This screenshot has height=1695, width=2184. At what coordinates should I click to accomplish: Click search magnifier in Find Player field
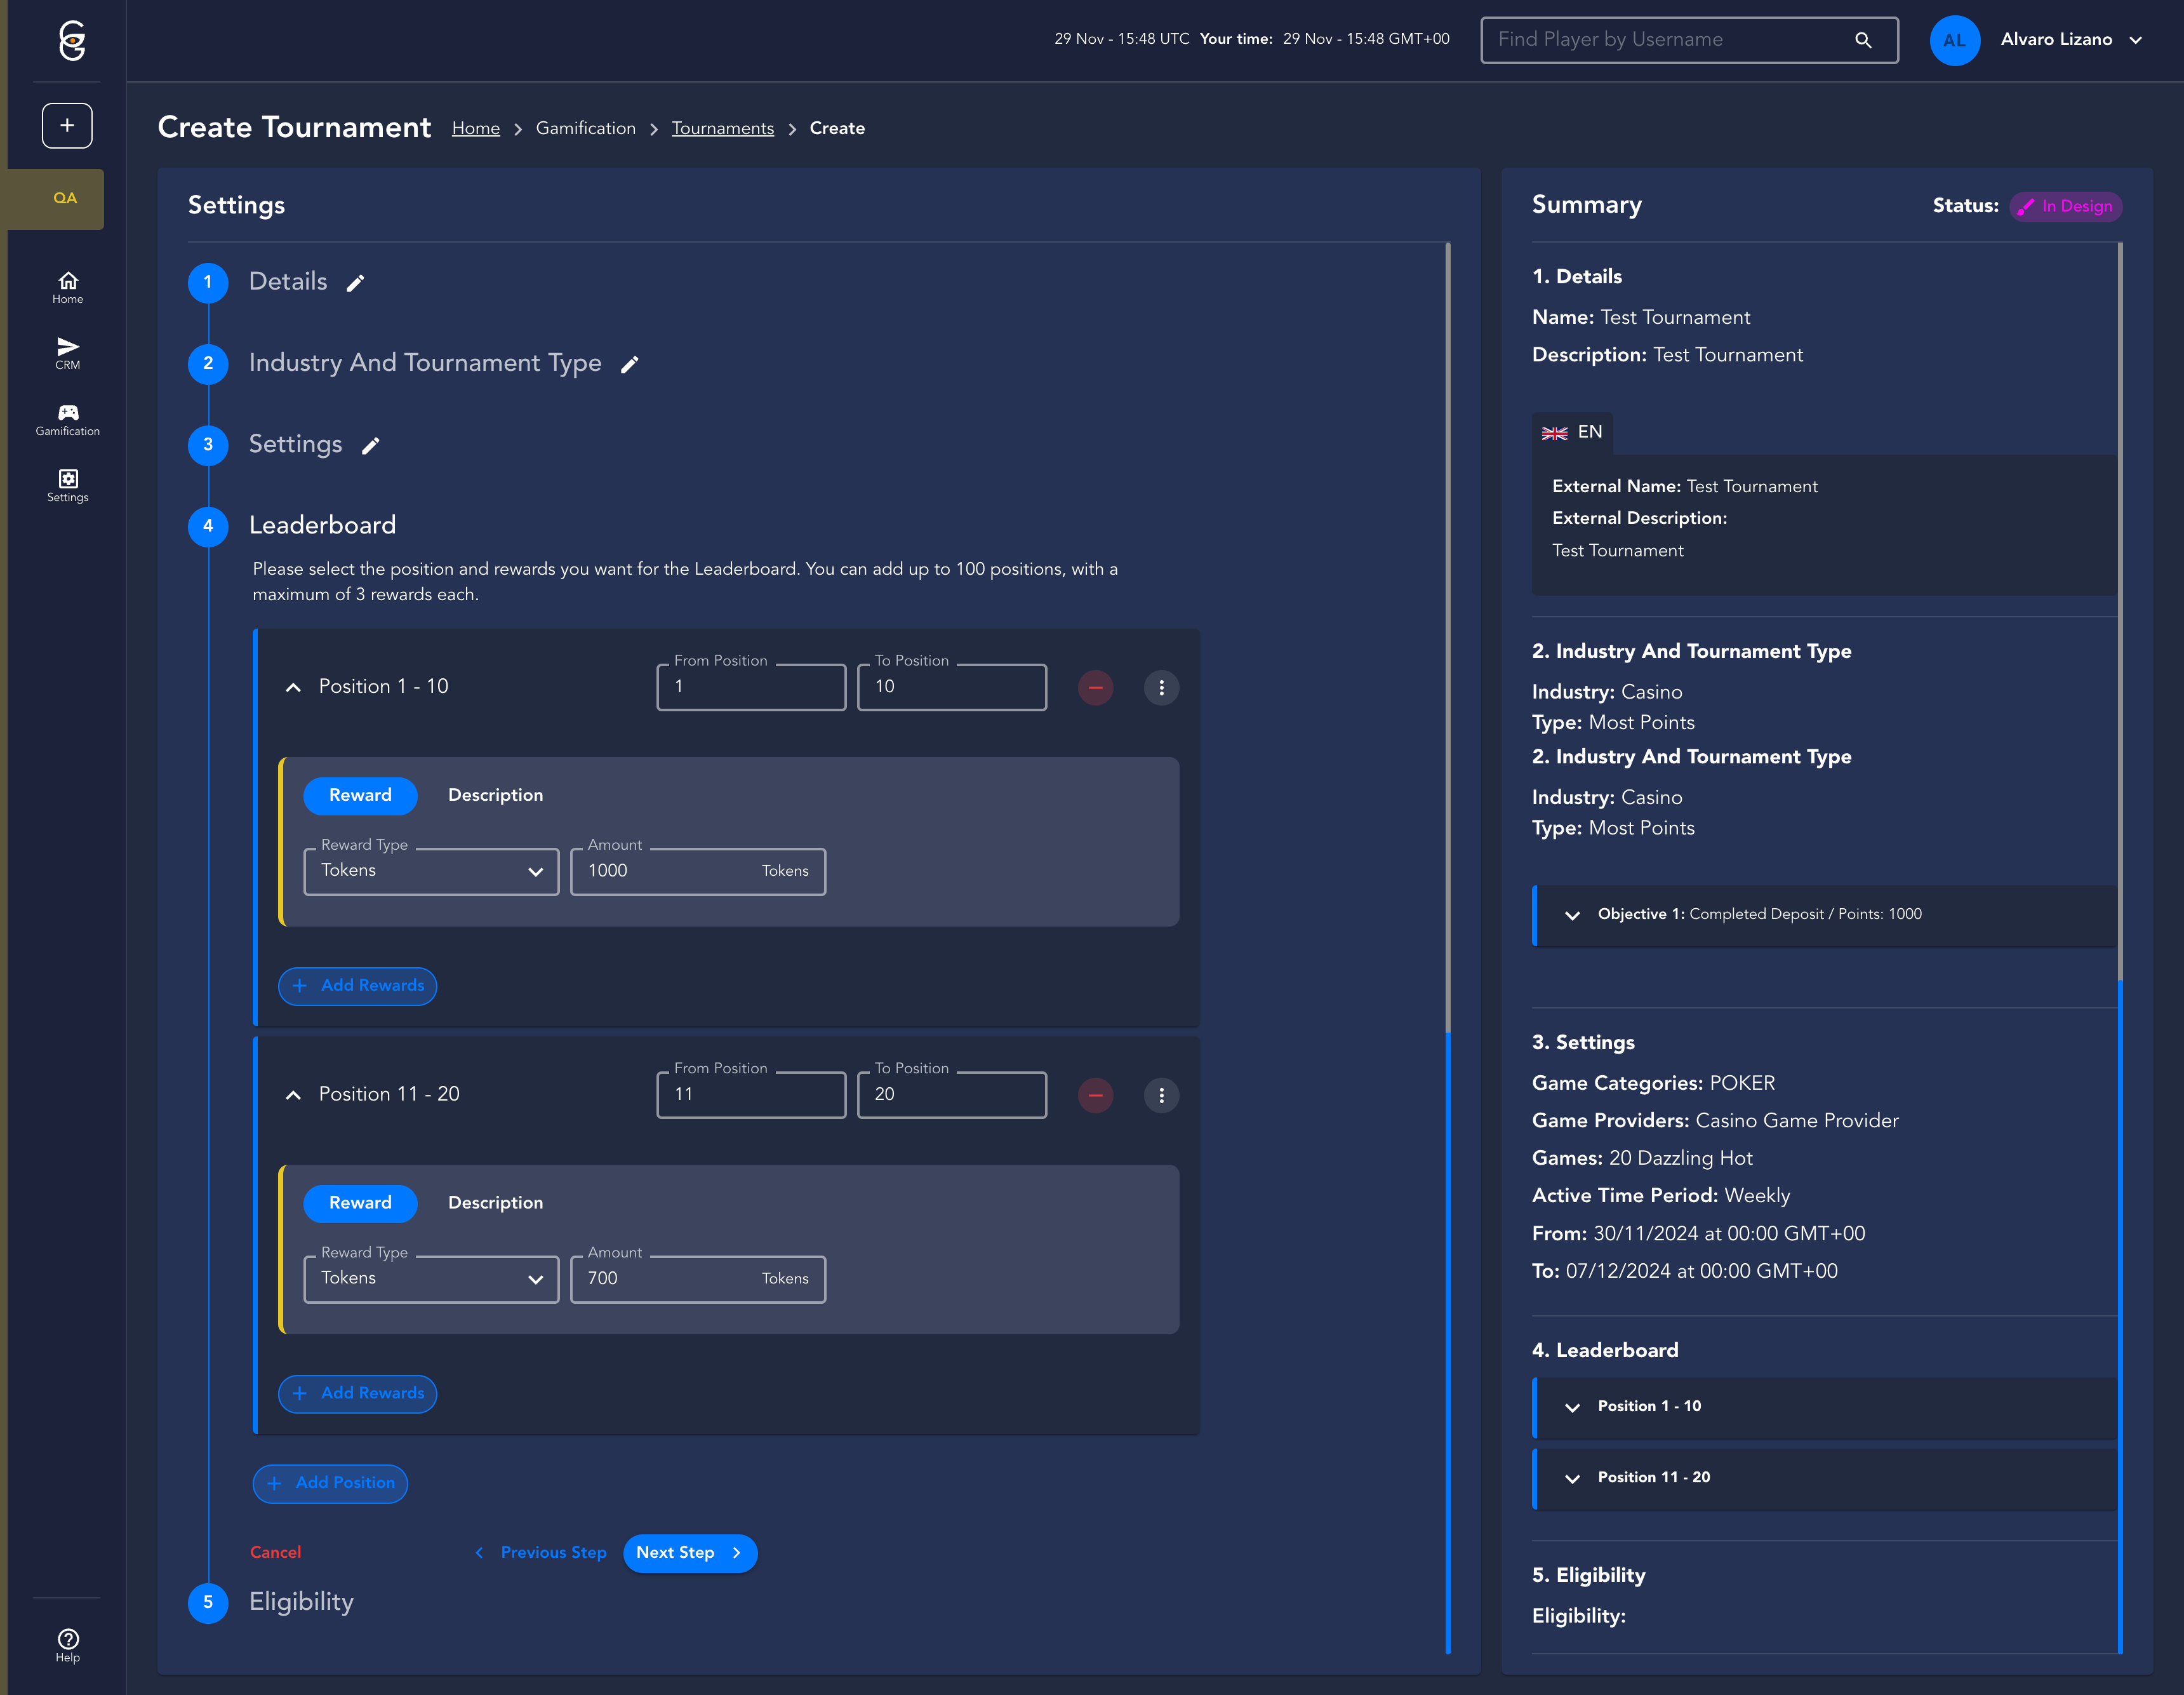click(1862, 40)
